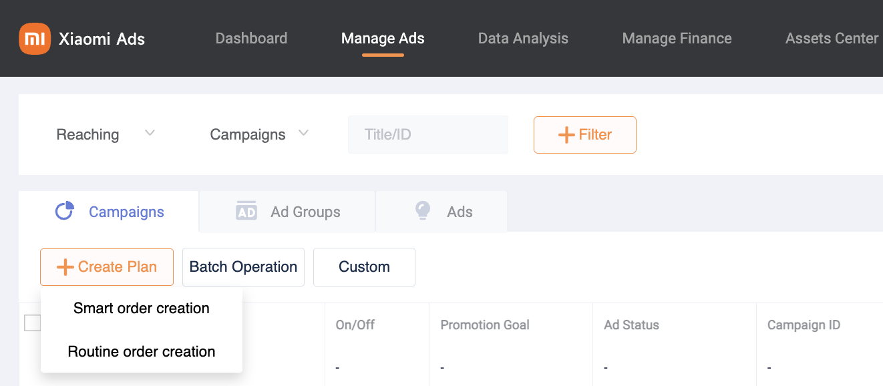Choose Smart order creation from the menu
The width and height of the screenshot is (883, 386).
[x=142, y=309]
